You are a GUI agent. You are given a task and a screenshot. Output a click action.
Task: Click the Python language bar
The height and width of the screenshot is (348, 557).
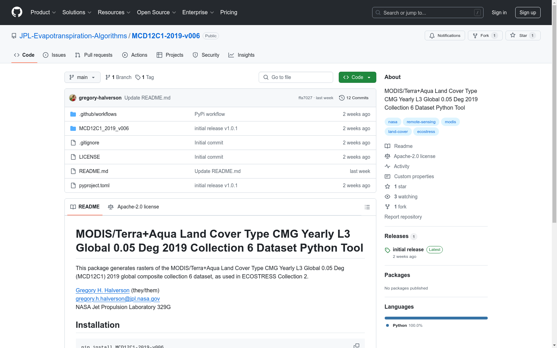click(x=436, y=318)
